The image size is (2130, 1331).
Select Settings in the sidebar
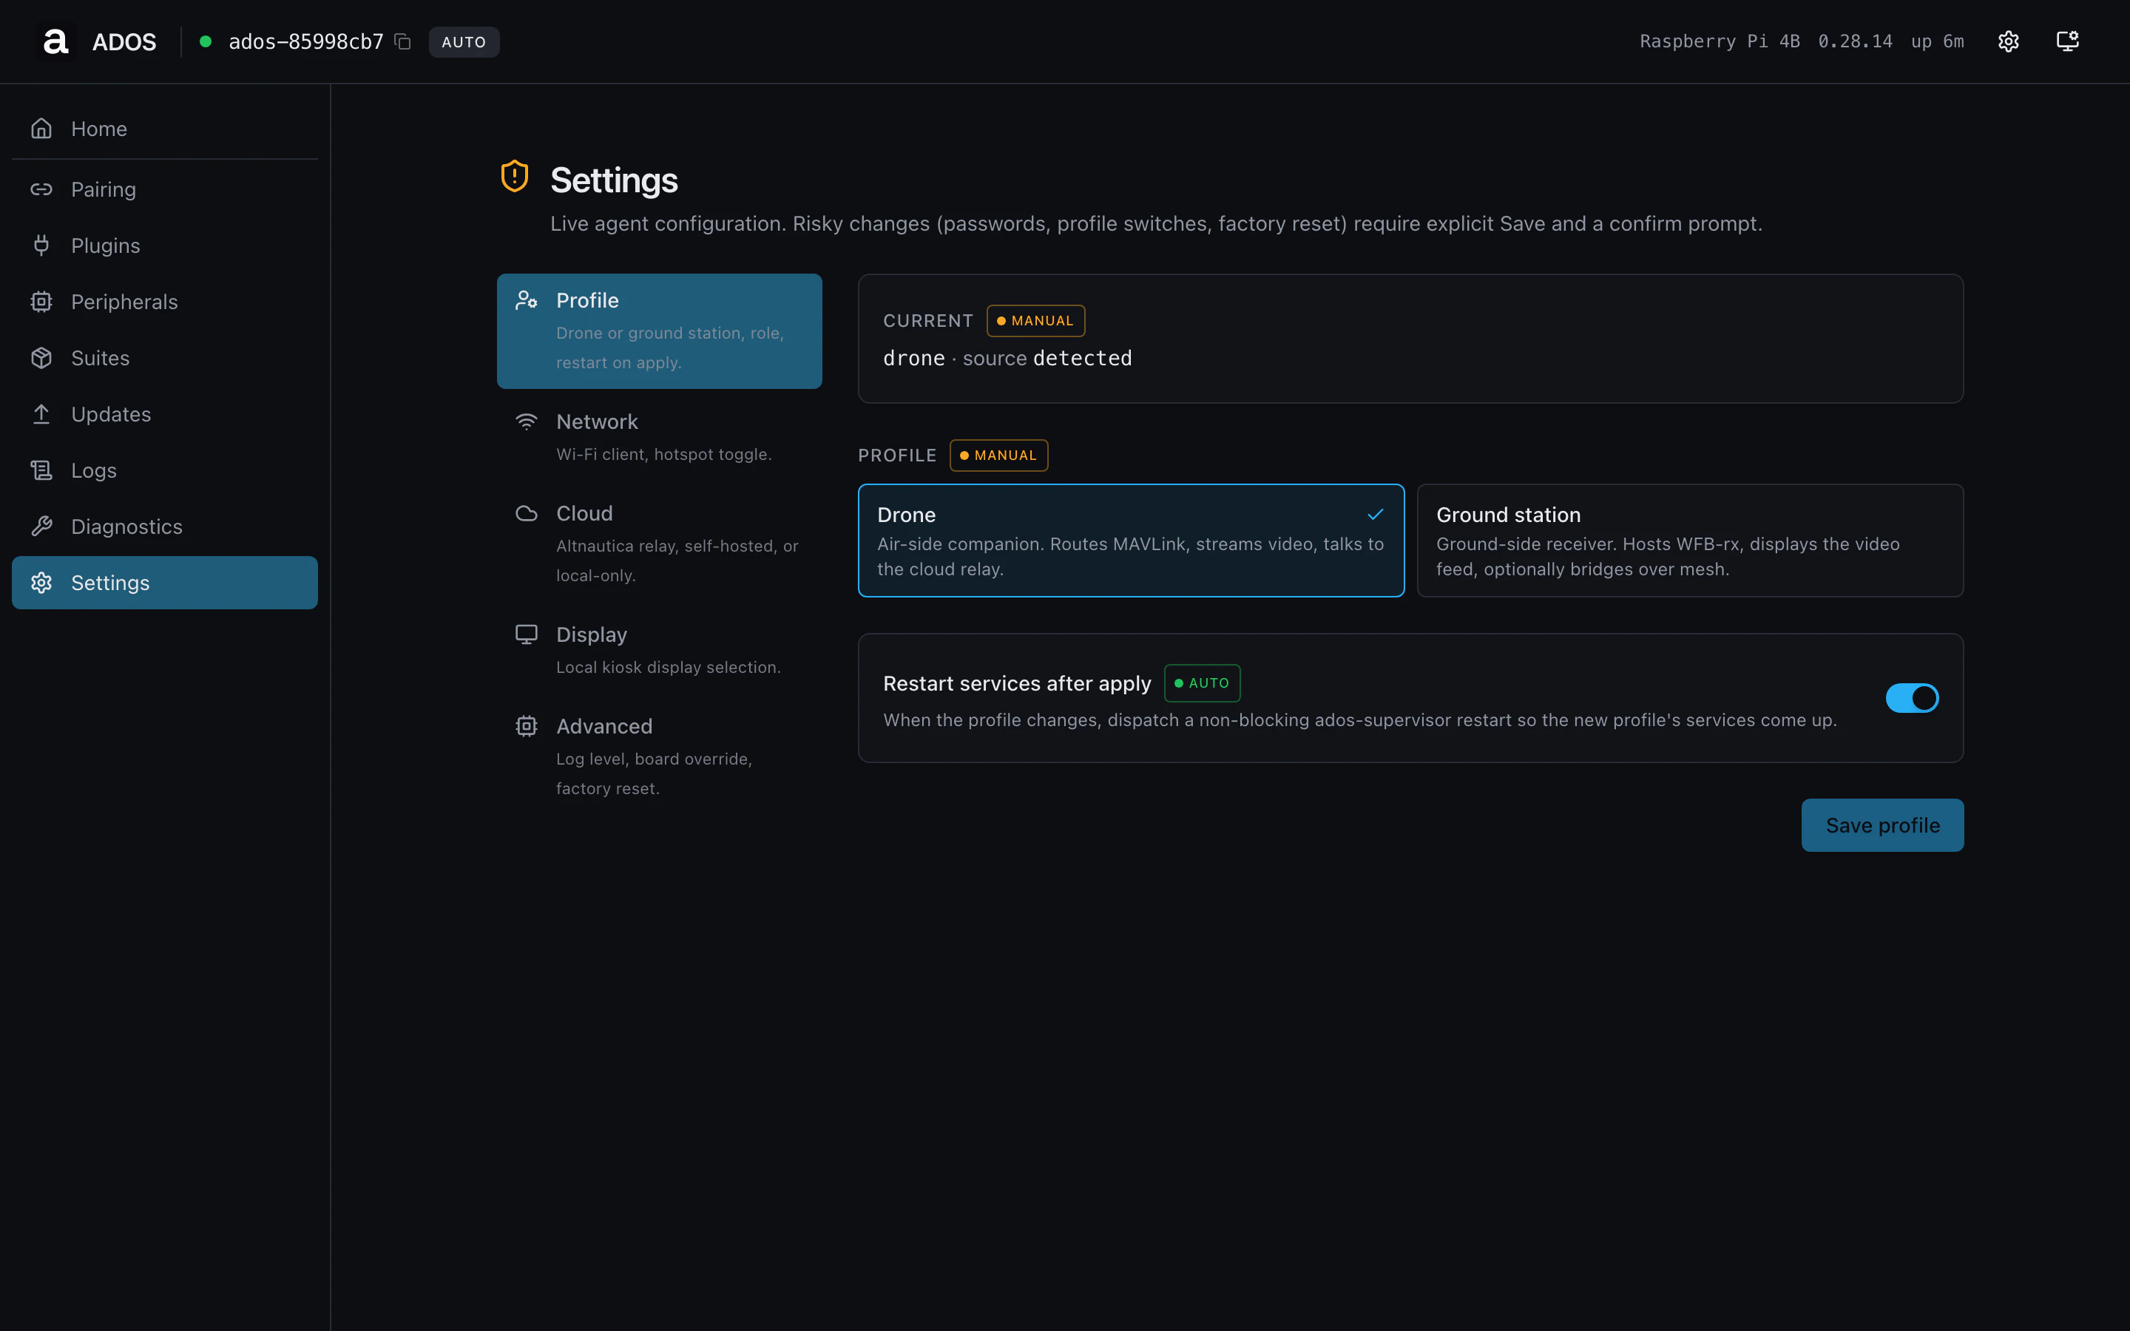click(165, 583)
